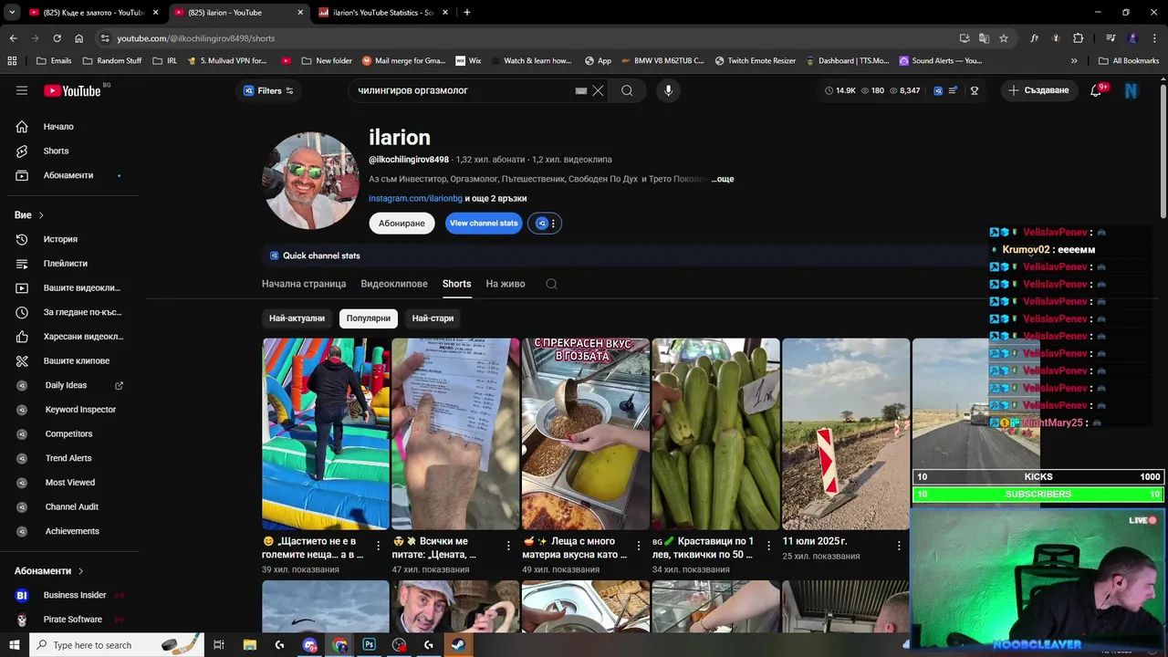
Task: Open Task View on taskbar
Action: pyautogui.click(x=219, y=644)
